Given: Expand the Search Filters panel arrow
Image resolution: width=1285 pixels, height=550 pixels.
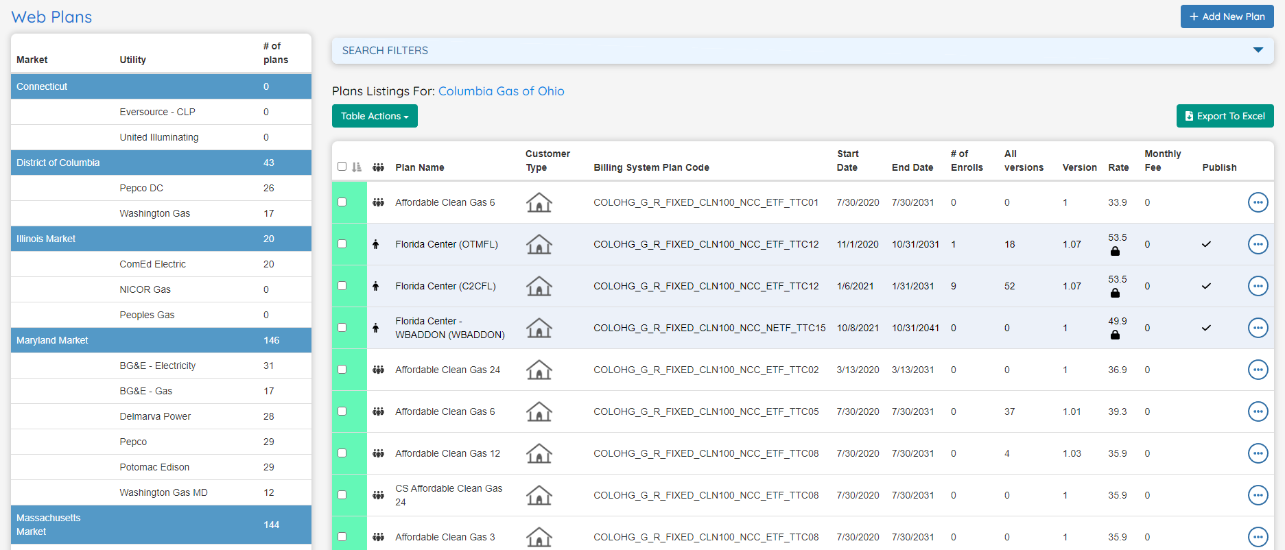Looking at the screenshot, I should tap(1258, 50).
